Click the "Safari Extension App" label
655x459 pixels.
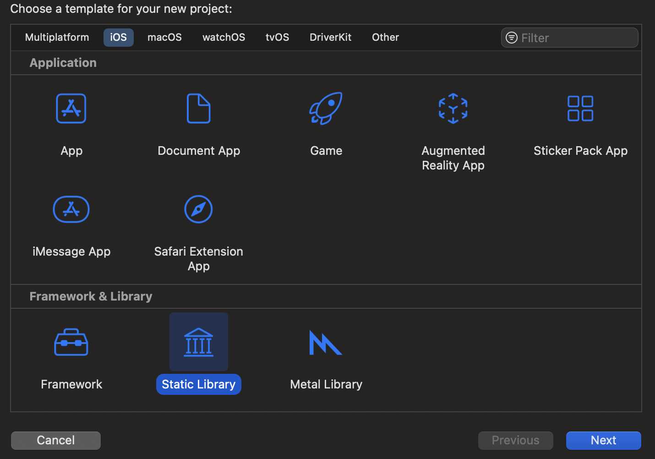click(199, 259)
